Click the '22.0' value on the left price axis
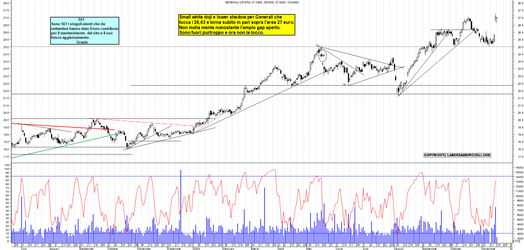Image resolution: width=524 pixels, height=250 pixels. pos(6,91)
